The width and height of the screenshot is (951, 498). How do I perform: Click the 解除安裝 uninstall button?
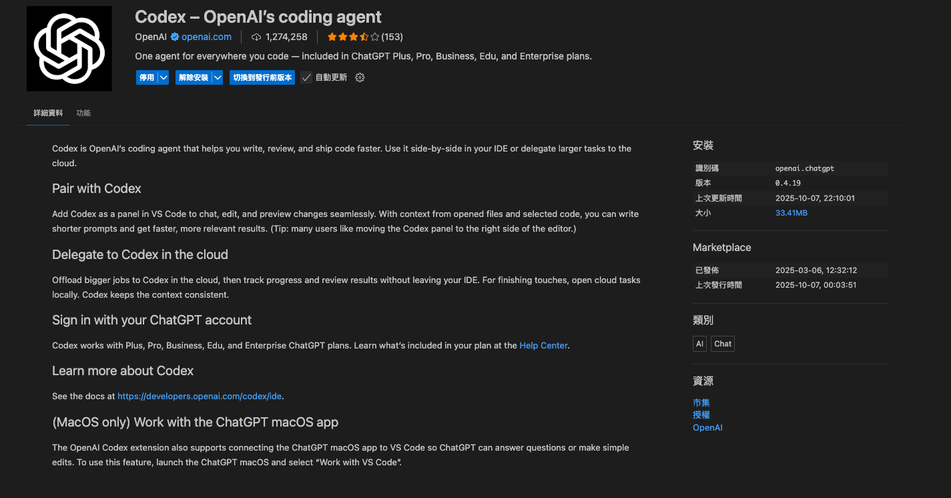click(x=194, y=77)
